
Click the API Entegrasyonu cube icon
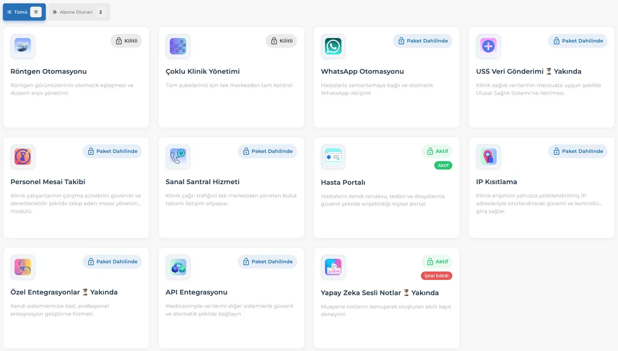(x=178, y=267)
